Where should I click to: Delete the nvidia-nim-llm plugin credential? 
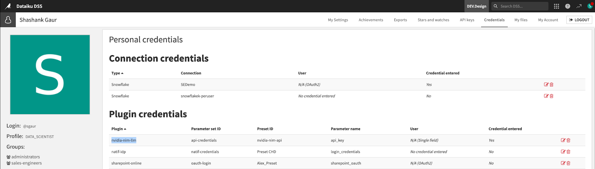tap(568, 140)
